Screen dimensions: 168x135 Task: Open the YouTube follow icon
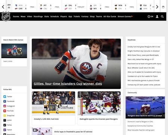[4, 111]
